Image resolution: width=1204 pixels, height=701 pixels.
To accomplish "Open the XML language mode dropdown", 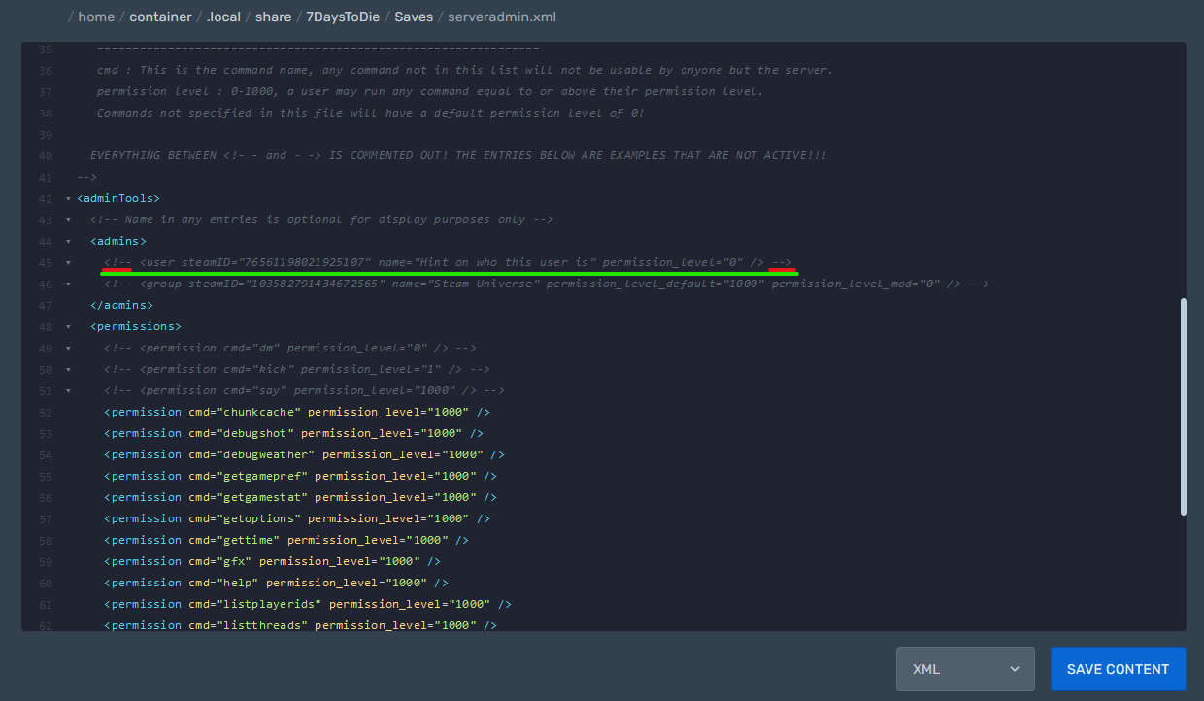I will 965,669.
